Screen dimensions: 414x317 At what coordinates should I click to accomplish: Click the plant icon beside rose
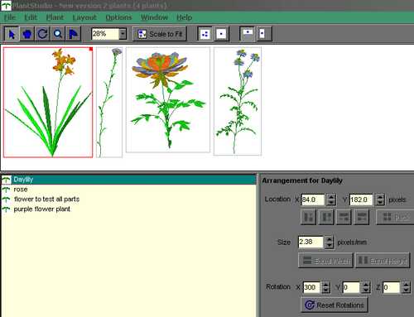6,190
